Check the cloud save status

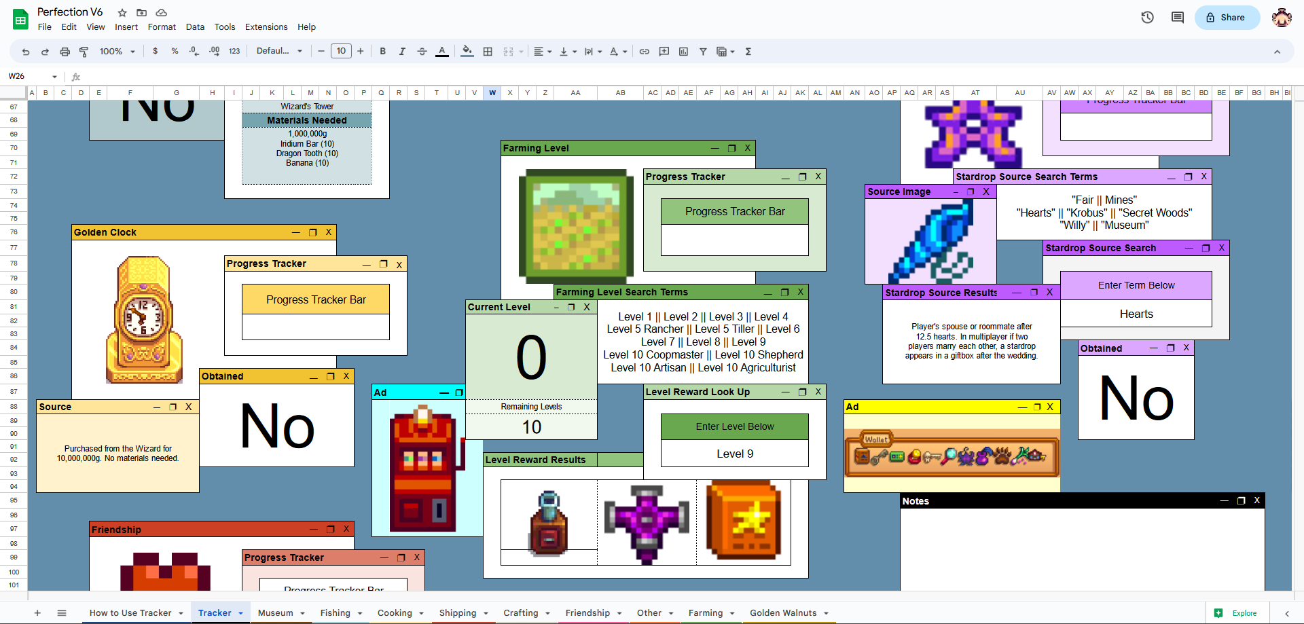[161, 13]
